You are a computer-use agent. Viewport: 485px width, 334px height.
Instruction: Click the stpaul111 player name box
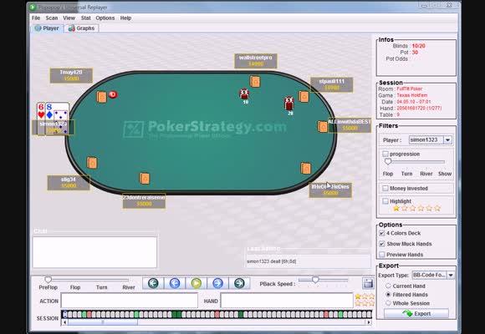[x=332, y=84]
